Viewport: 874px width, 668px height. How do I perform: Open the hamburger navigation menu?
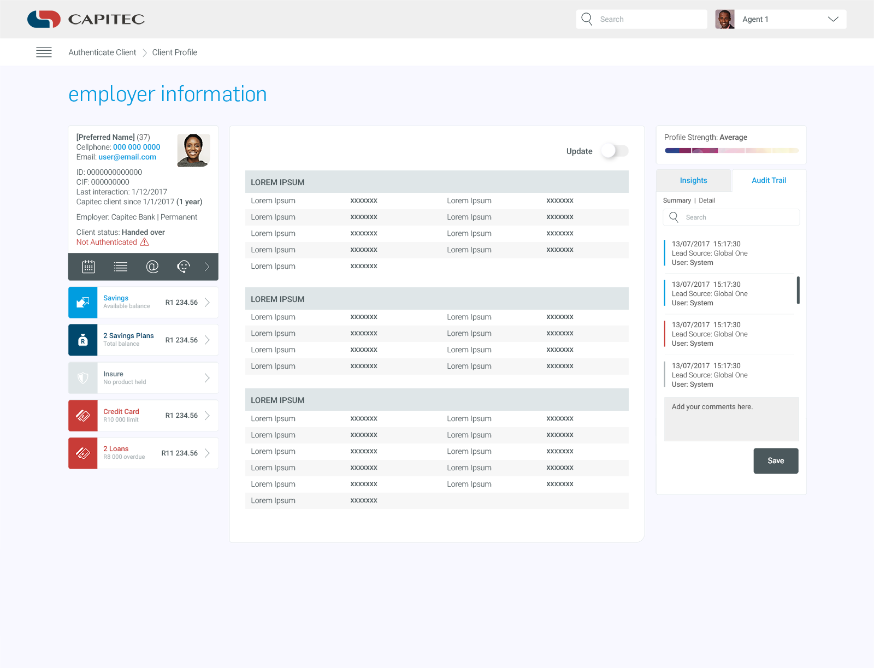coord(44,52)
